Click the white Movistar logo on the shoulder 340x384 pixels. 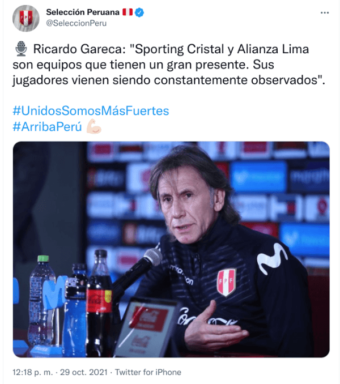tap(271, 258)
